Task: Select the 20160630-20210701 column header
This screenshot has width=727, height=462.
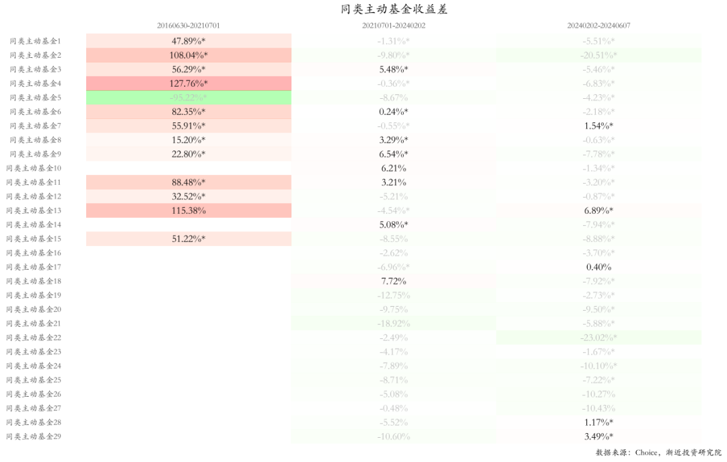Action: coord(188,26)
